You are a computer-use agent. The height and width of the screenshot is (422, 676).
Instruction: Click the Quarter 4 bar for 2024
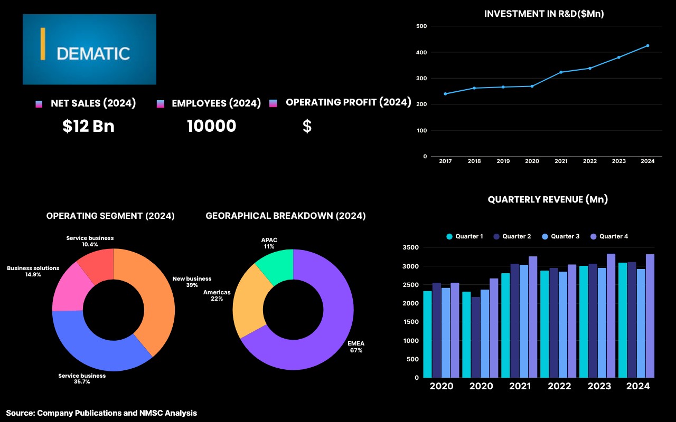[x=650, y=316]
